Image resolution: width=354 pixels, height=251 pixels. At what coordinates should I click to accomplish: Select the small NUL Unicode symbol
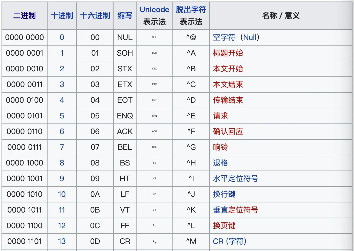coord(154,37)
